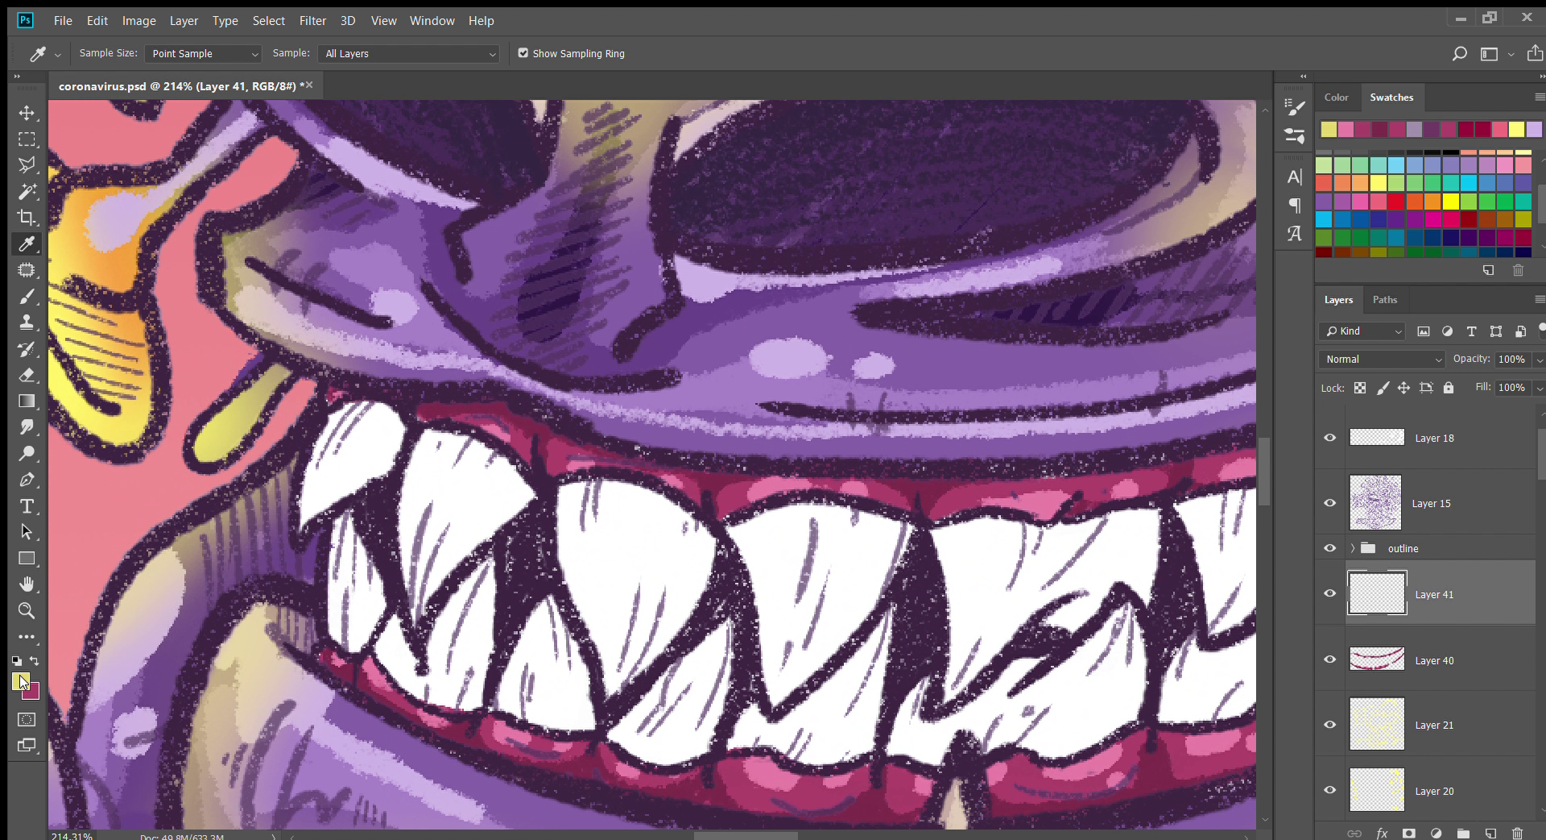
Task: Select the Magic Wand tool
Action: 27,191
